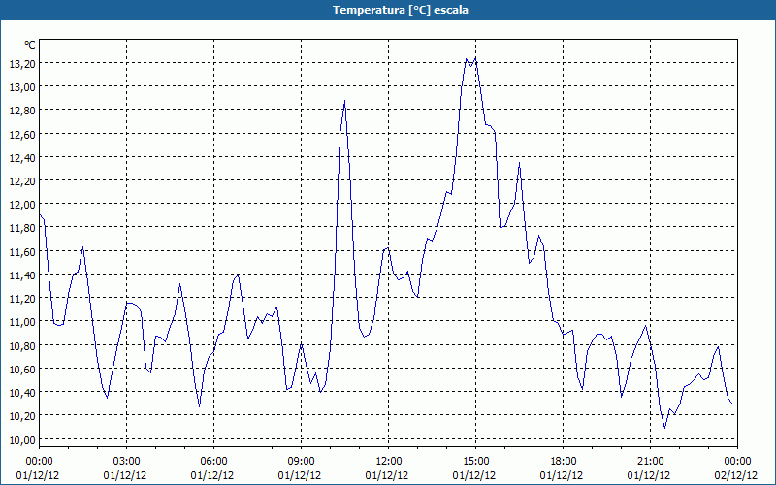Pick the 18:00 time label
Image resolution: width=776 pixels, height=485 pixels.
point(563,462)
